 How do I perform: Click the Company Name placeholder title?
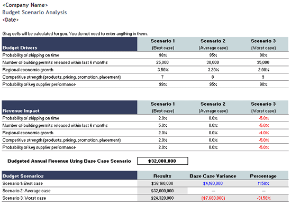point(25,5)
